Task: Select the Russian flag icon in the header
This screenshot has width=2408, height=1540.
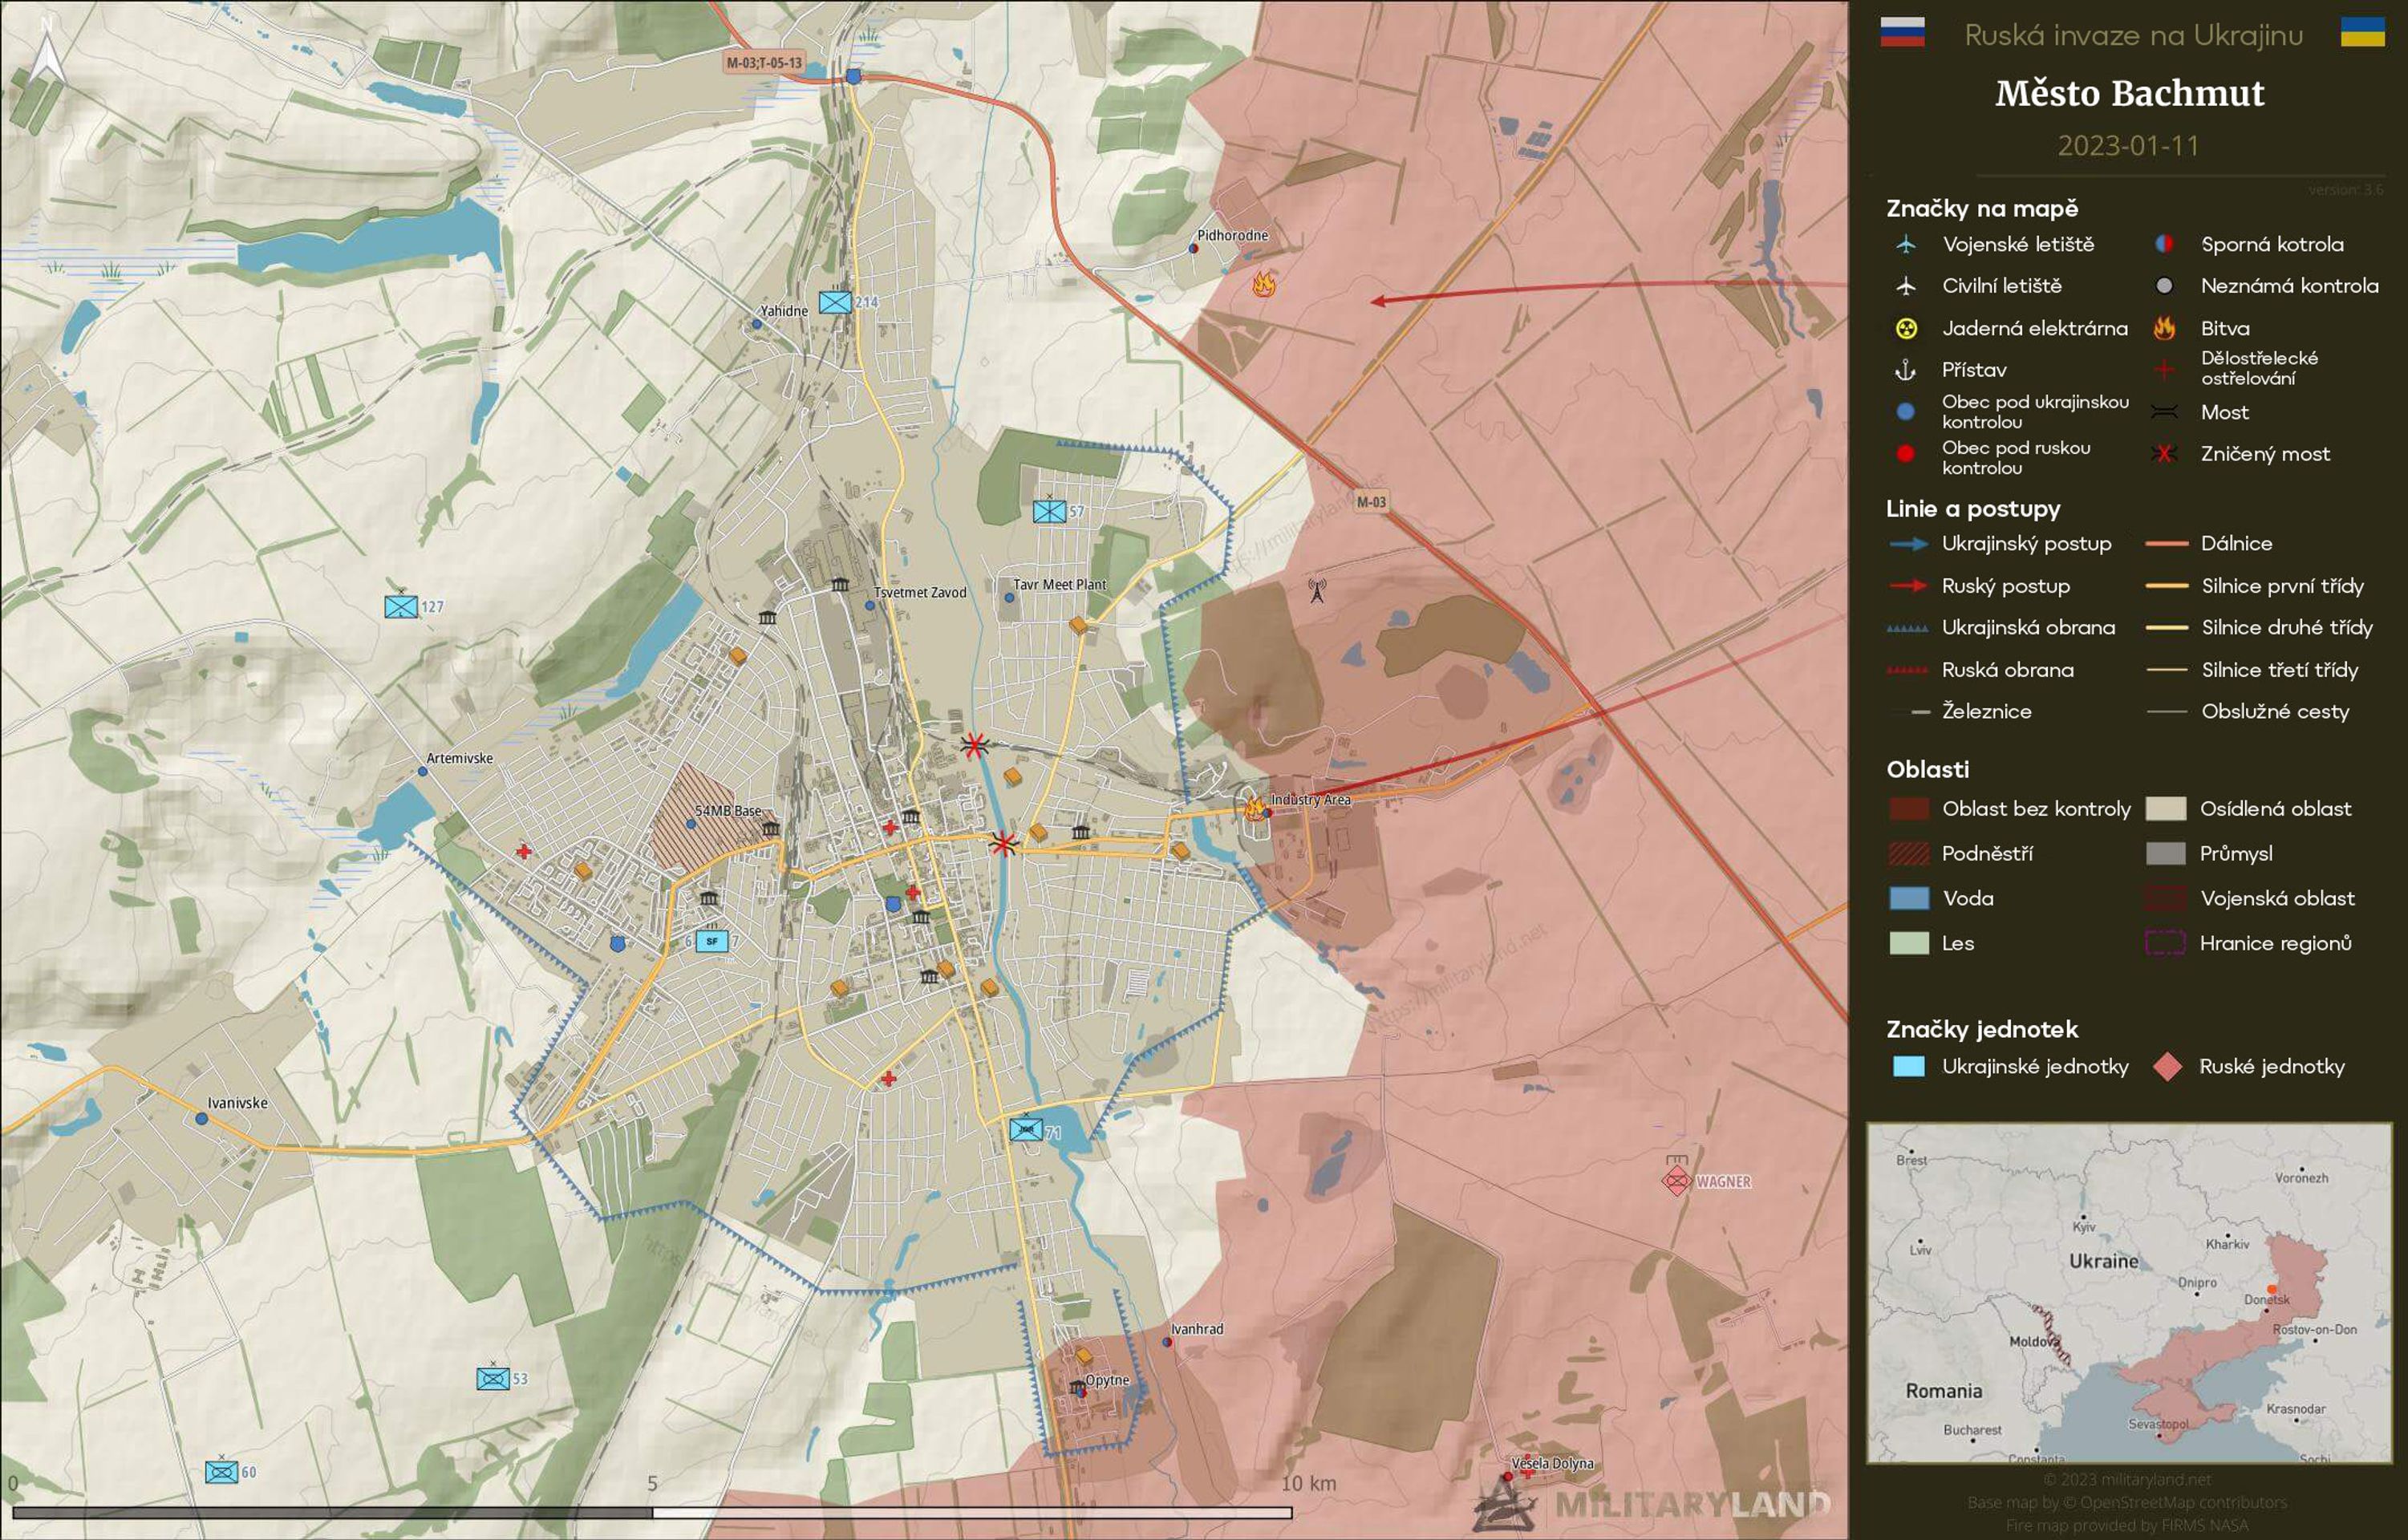Action: click(1902, 32)
